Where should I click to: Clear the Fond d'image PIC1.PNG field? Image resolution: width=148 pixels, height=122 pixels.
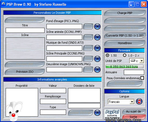tap(97, 26)
